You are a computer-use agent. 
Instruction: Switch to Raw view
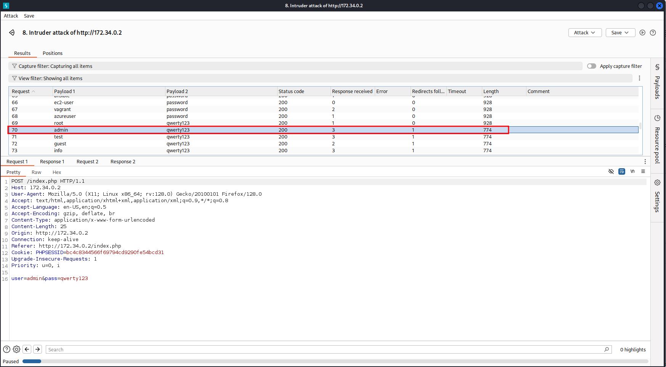point(36,172)
